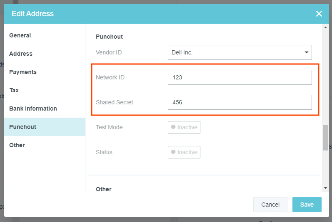Viewport: 332px width, 222px height.
Task: Click the Other section heading in the form
Action: click(x=104, y=189)
